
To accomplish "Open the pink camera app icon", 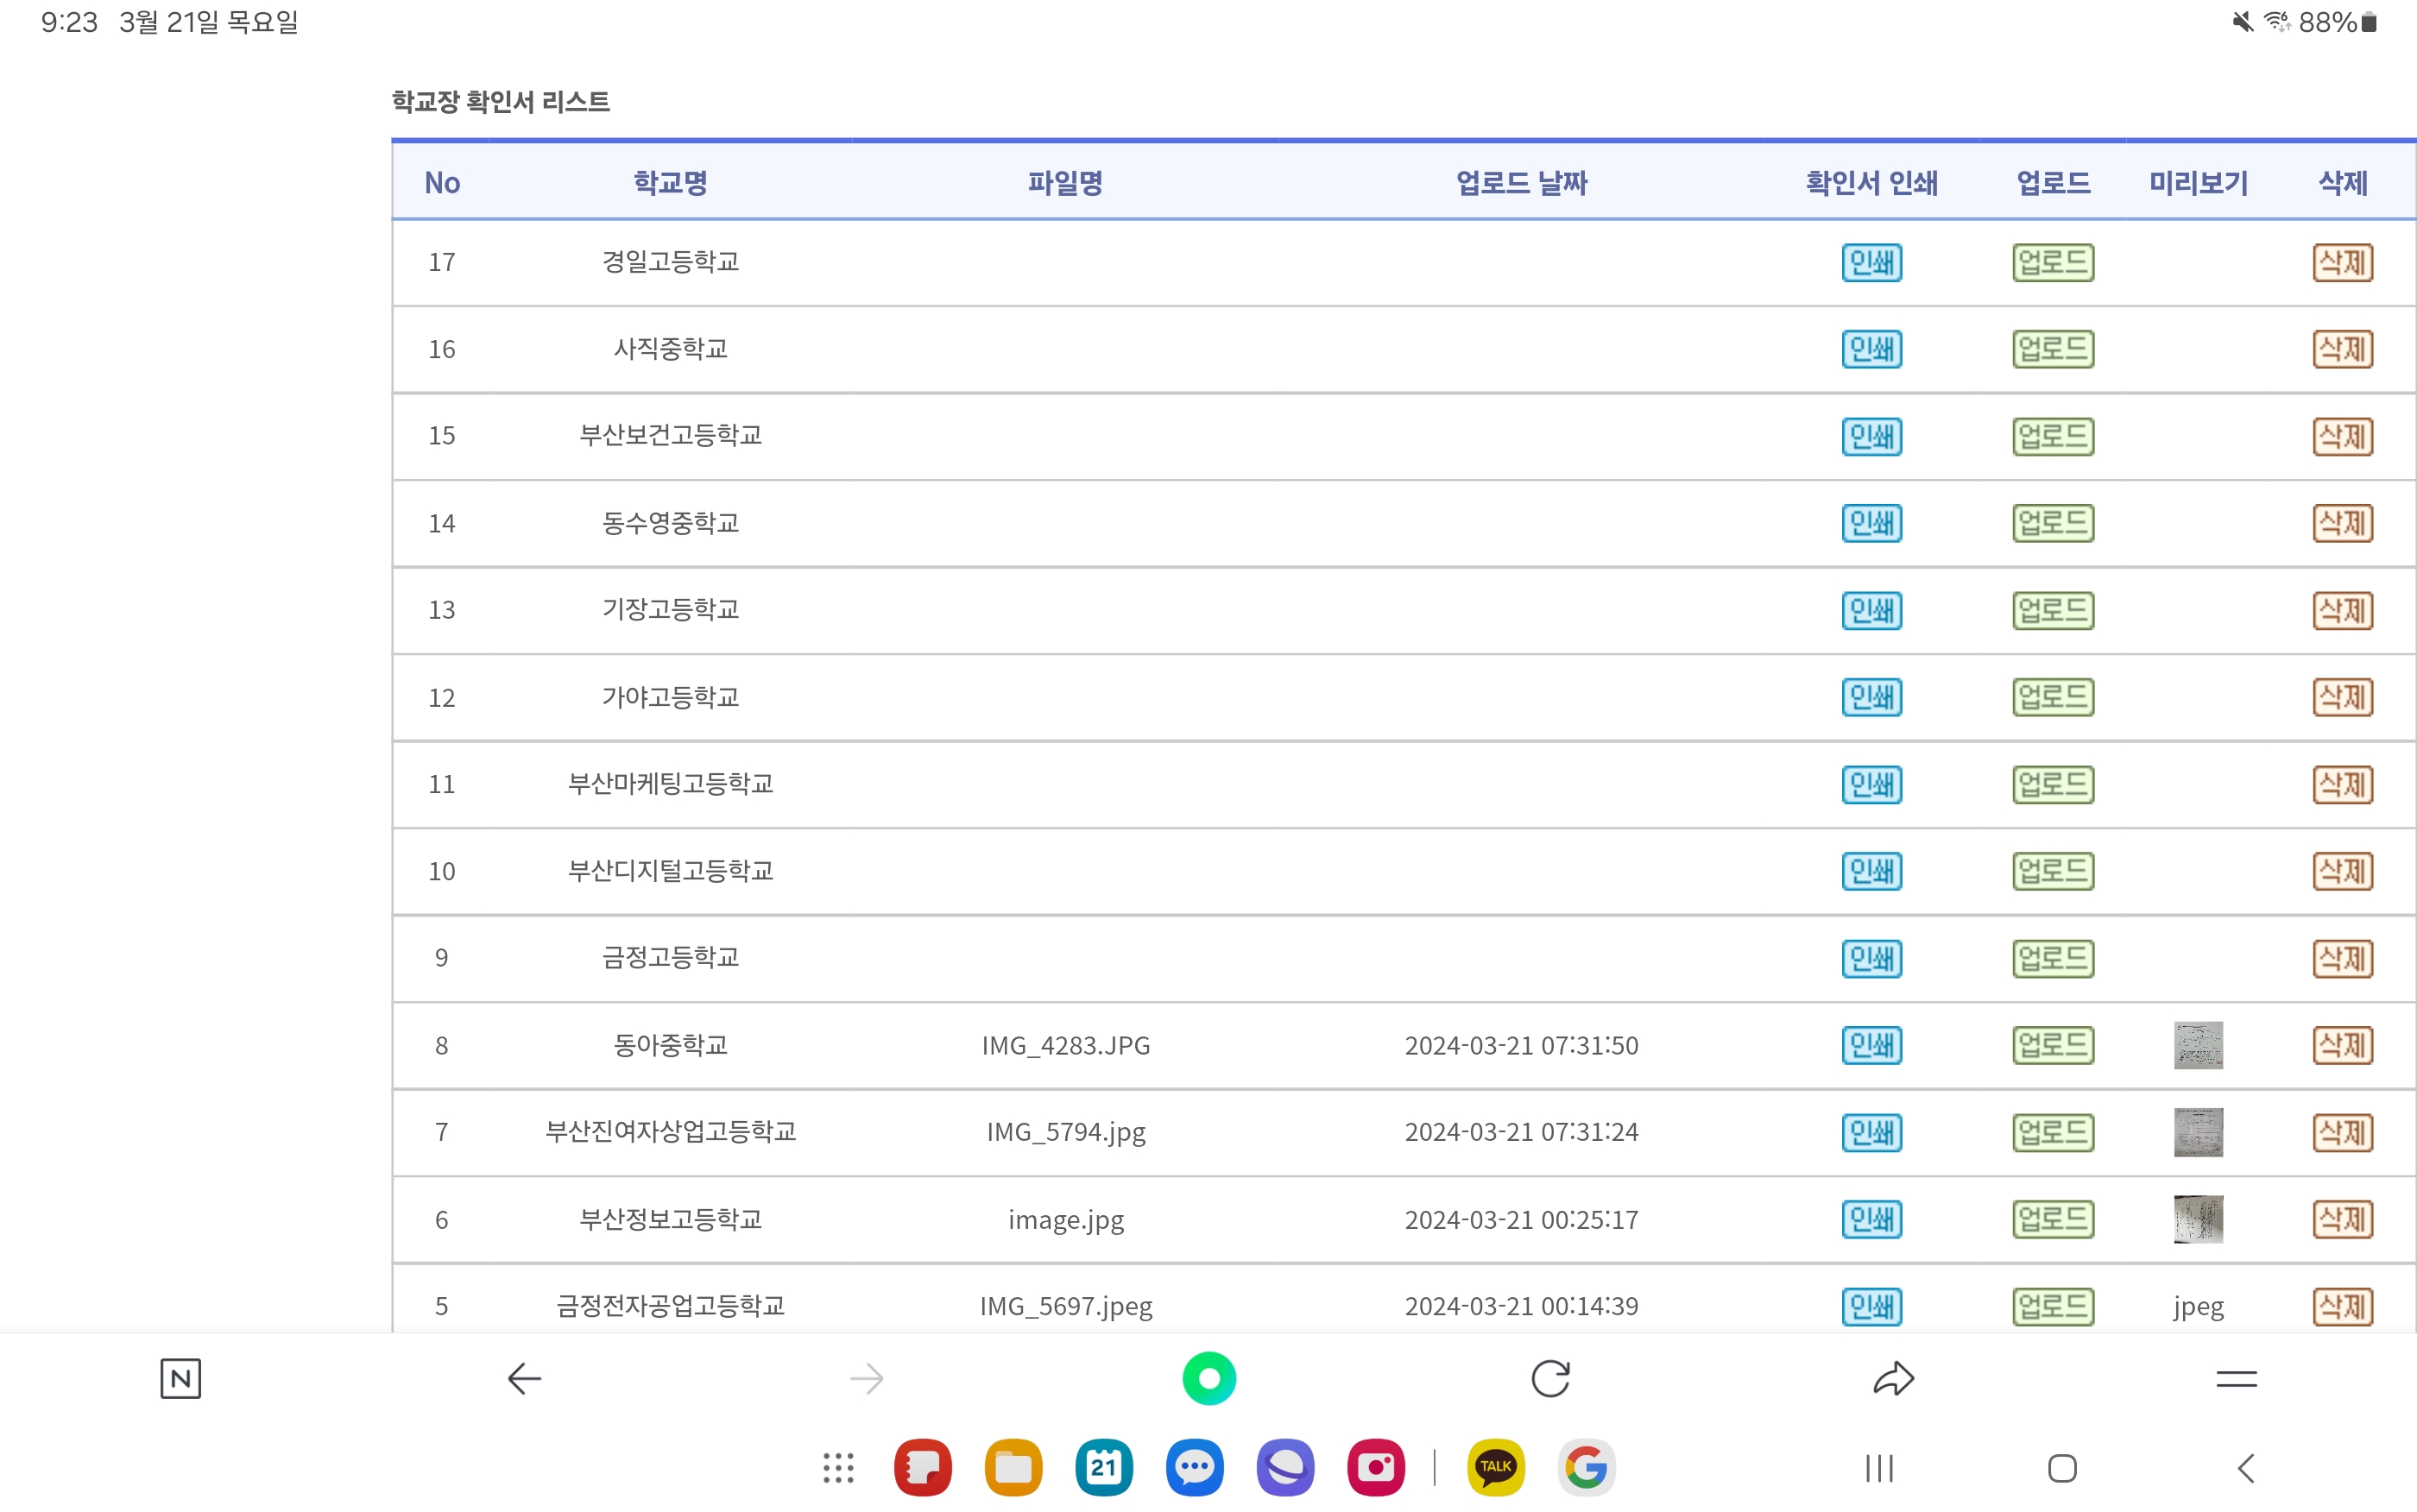I will [x=1376, y=1468].
